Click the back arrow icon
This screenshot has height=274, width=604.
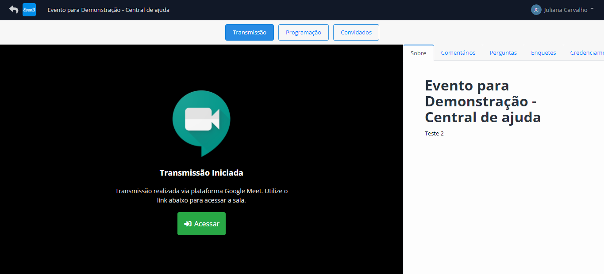click(14, 10)
